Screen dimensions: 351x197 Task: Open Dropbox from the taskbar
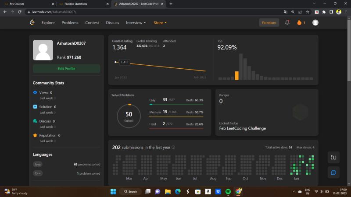(218, 192)
